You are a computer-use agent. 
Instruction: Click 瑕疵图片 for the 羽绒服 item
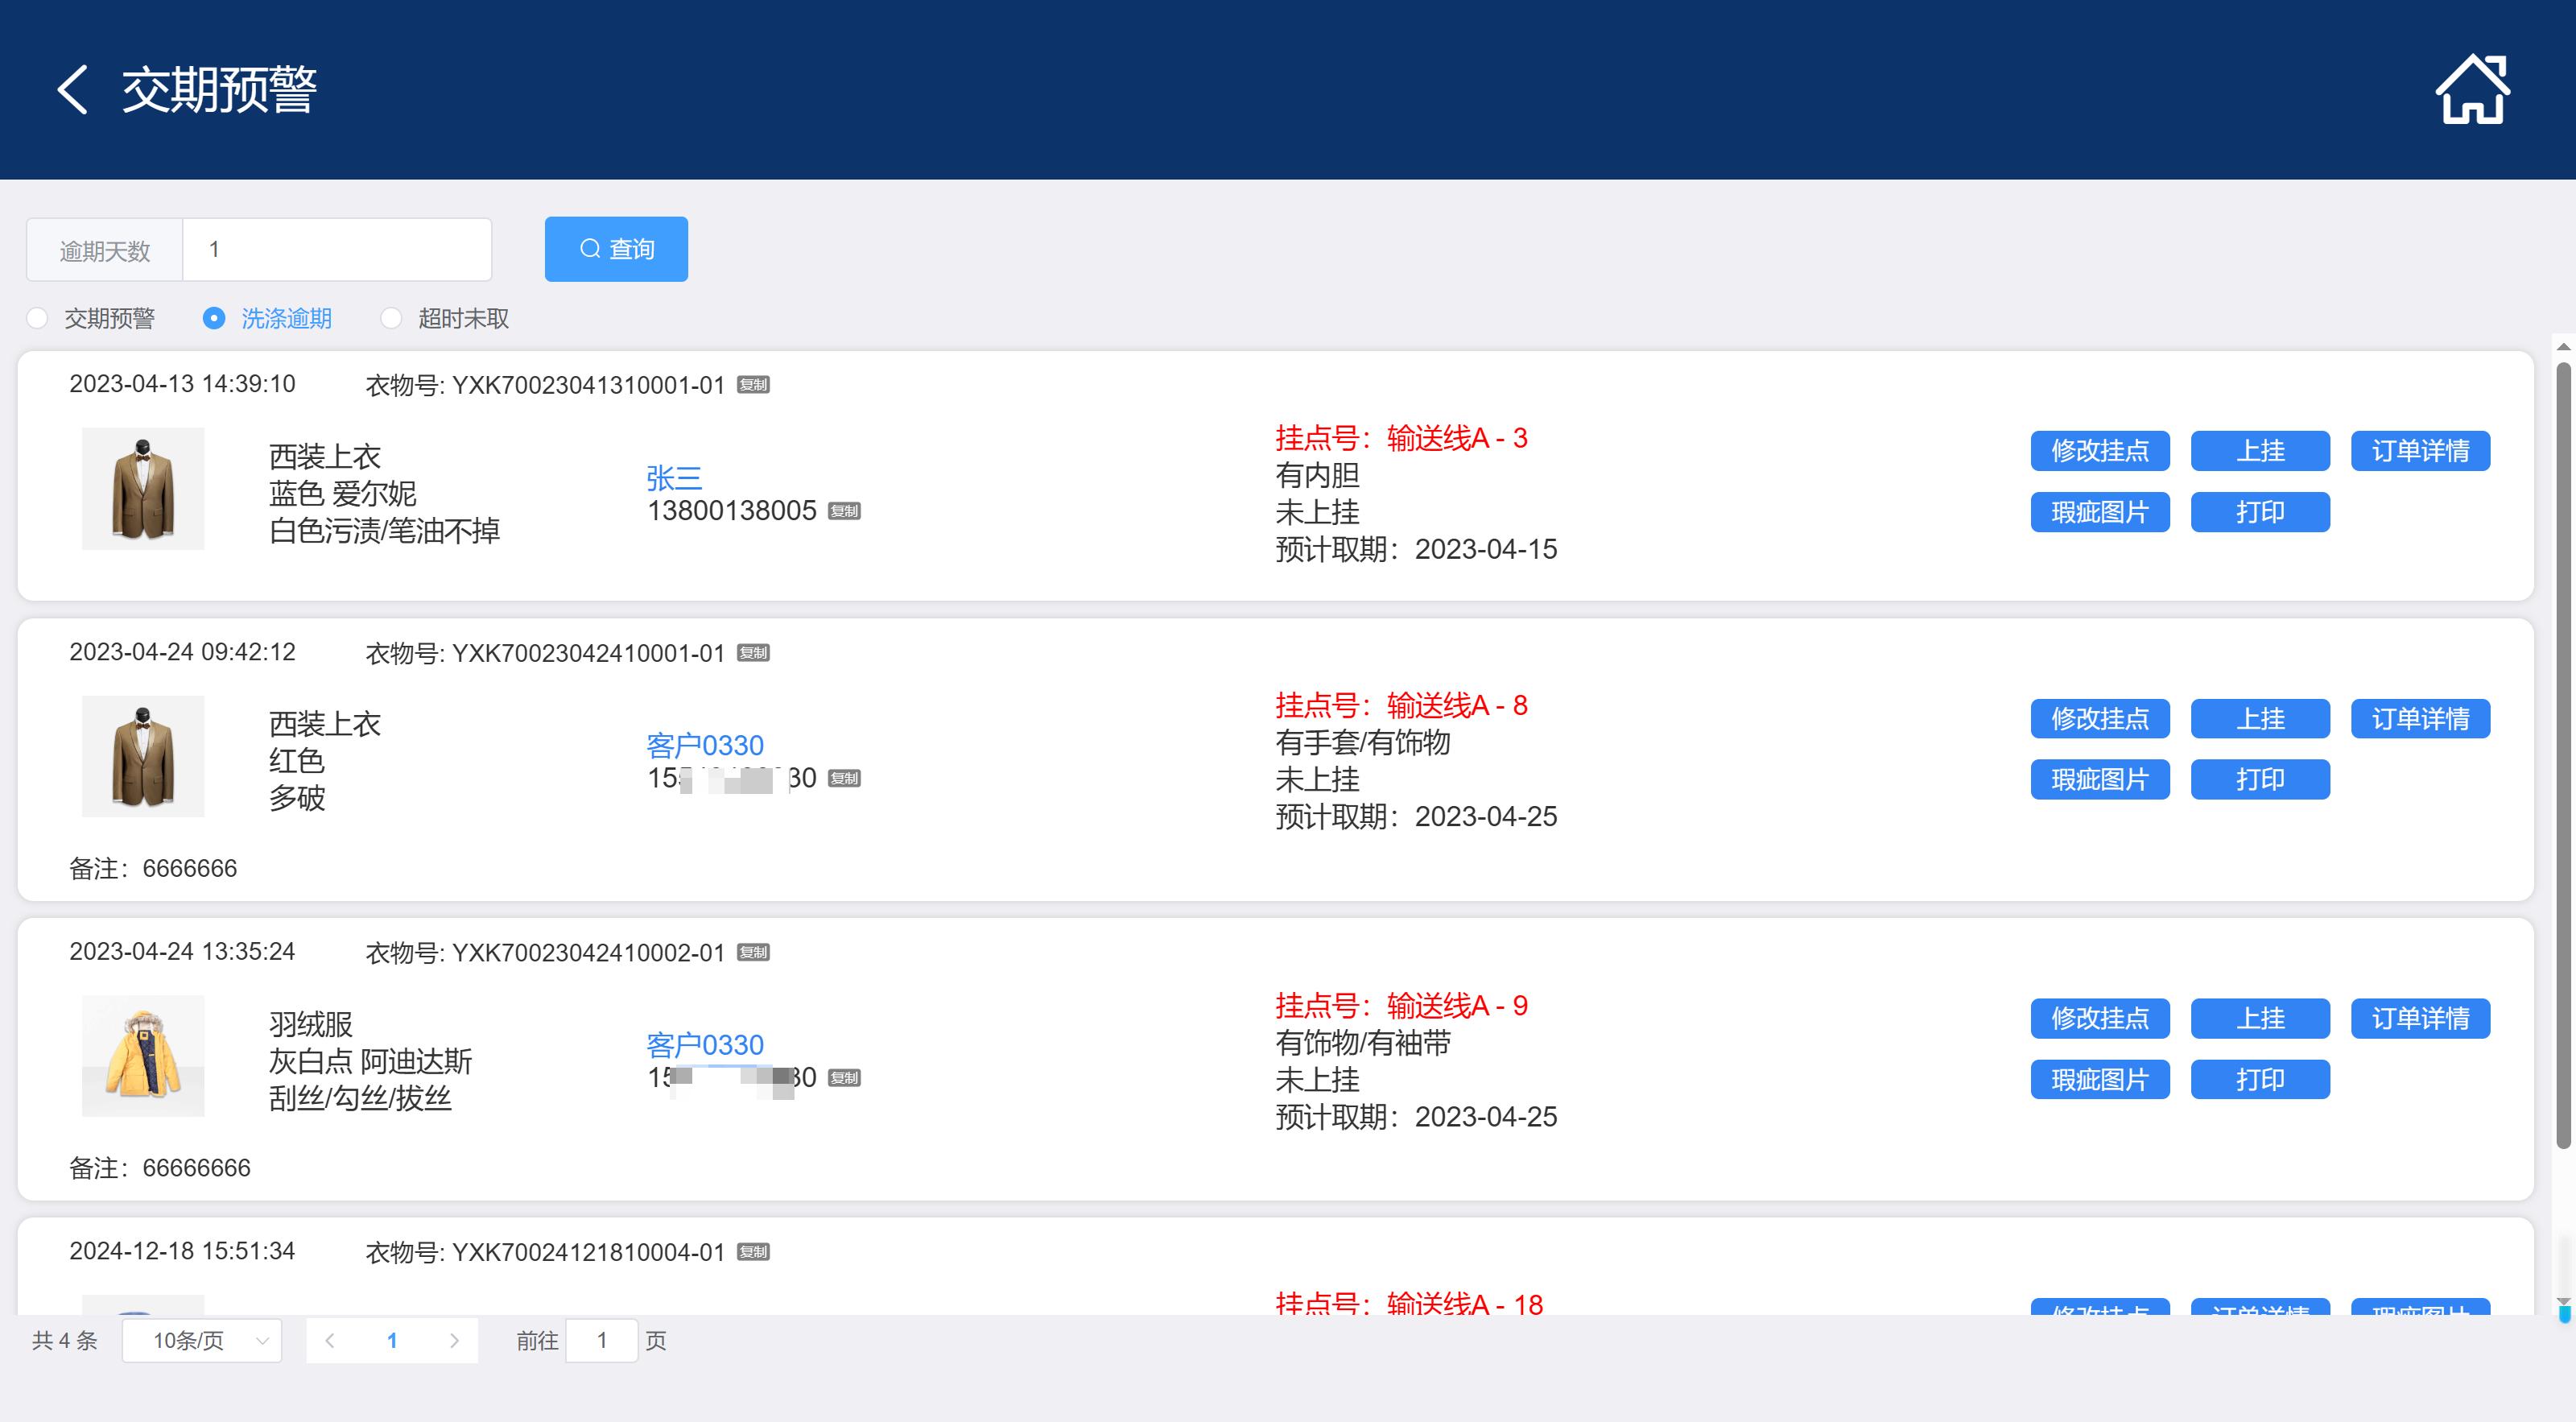2099,1080
